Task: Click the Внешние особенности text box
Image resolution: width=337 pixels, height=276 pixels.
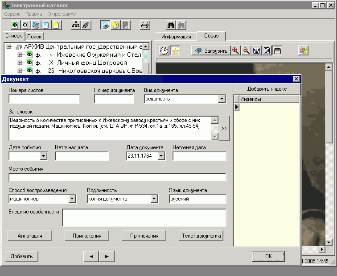Action: 144,217
